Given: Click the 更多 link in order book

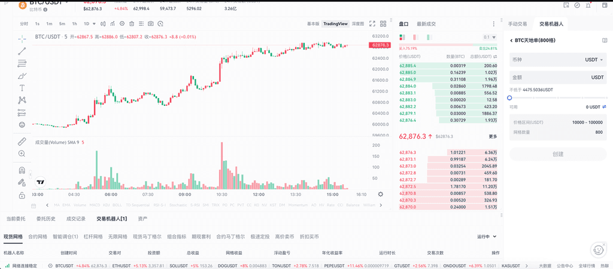Looking at the screenshot, I should click(493, 136).
